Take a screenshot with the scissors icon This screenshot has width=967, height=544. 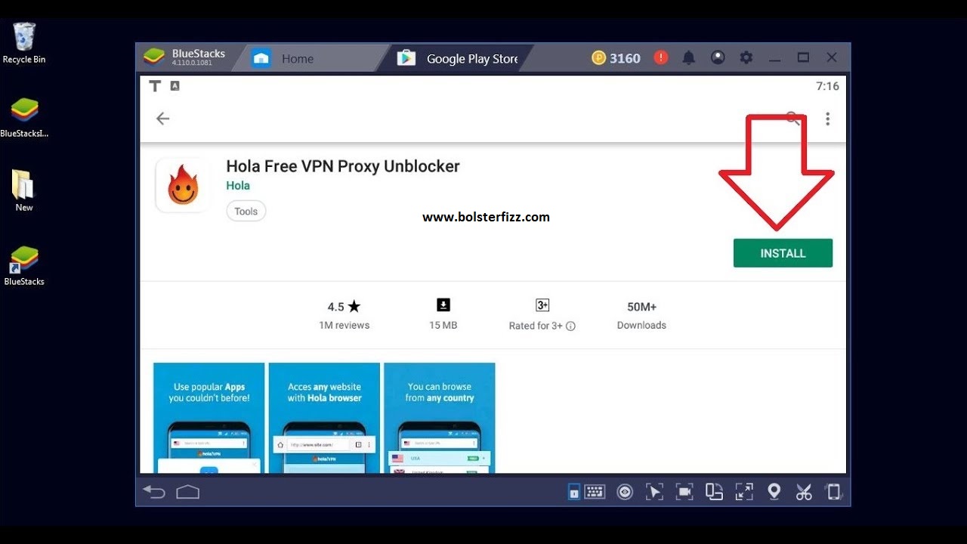click(804, 492)
